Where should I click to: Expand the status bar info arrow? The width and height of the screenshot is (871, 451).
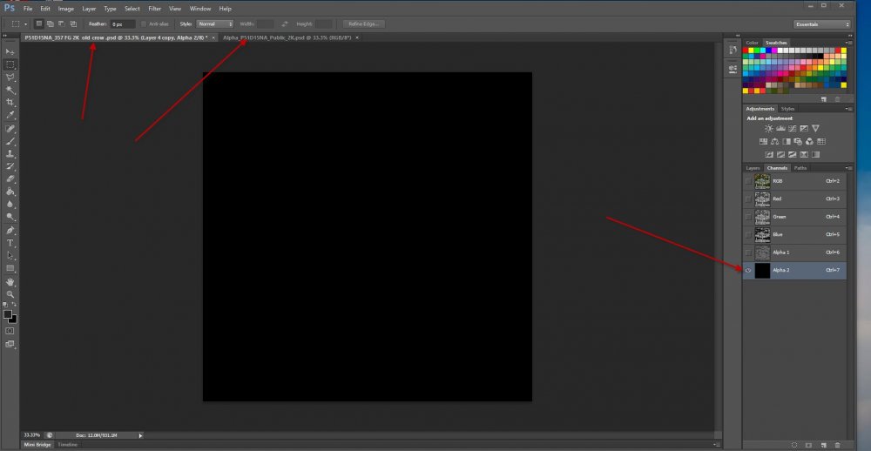[x=140, y=434]
